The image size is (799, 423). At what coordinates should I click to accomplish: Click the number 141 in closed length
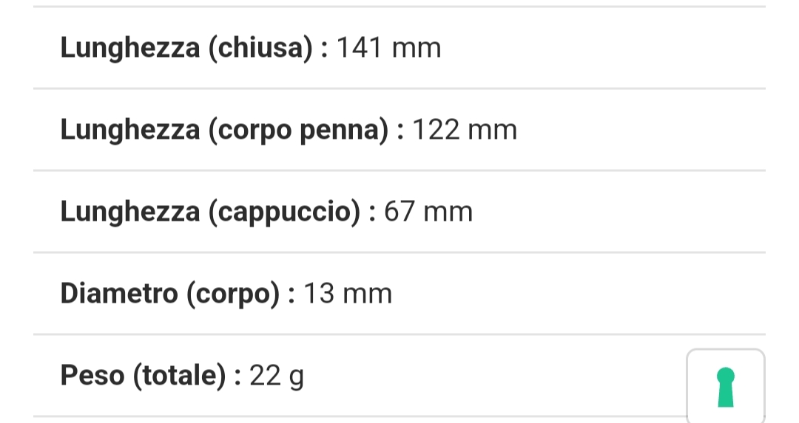pyautogui.click(x=359, y=49)
